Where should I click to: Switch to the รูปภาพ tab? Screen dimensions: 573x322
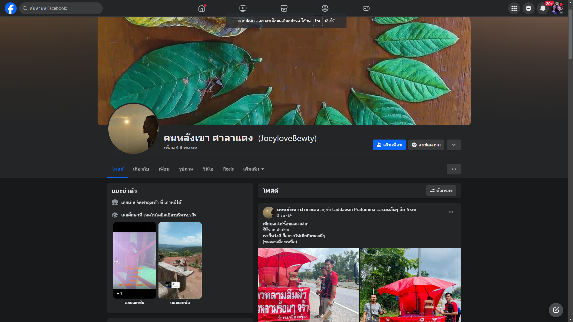tap(186, 169)
